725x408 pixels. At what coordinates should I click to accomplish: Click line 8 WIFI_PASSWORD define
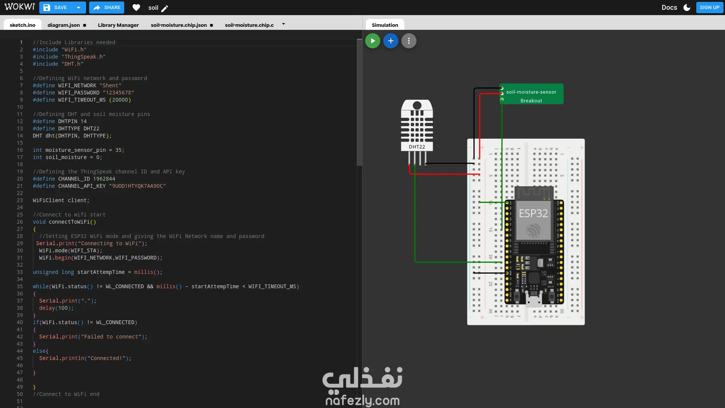pyautogui.click(x=83, y=93)
